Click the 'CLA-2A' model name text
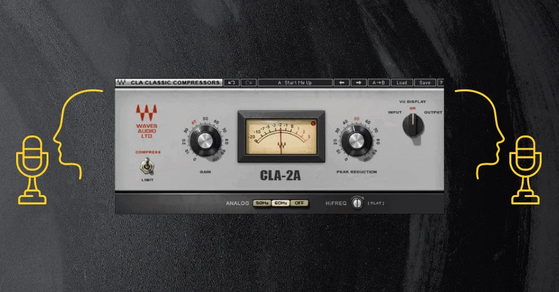Viewport: 559px width, 292px height. 280,175
